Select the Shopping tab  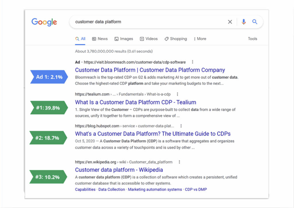coord(176,39)
